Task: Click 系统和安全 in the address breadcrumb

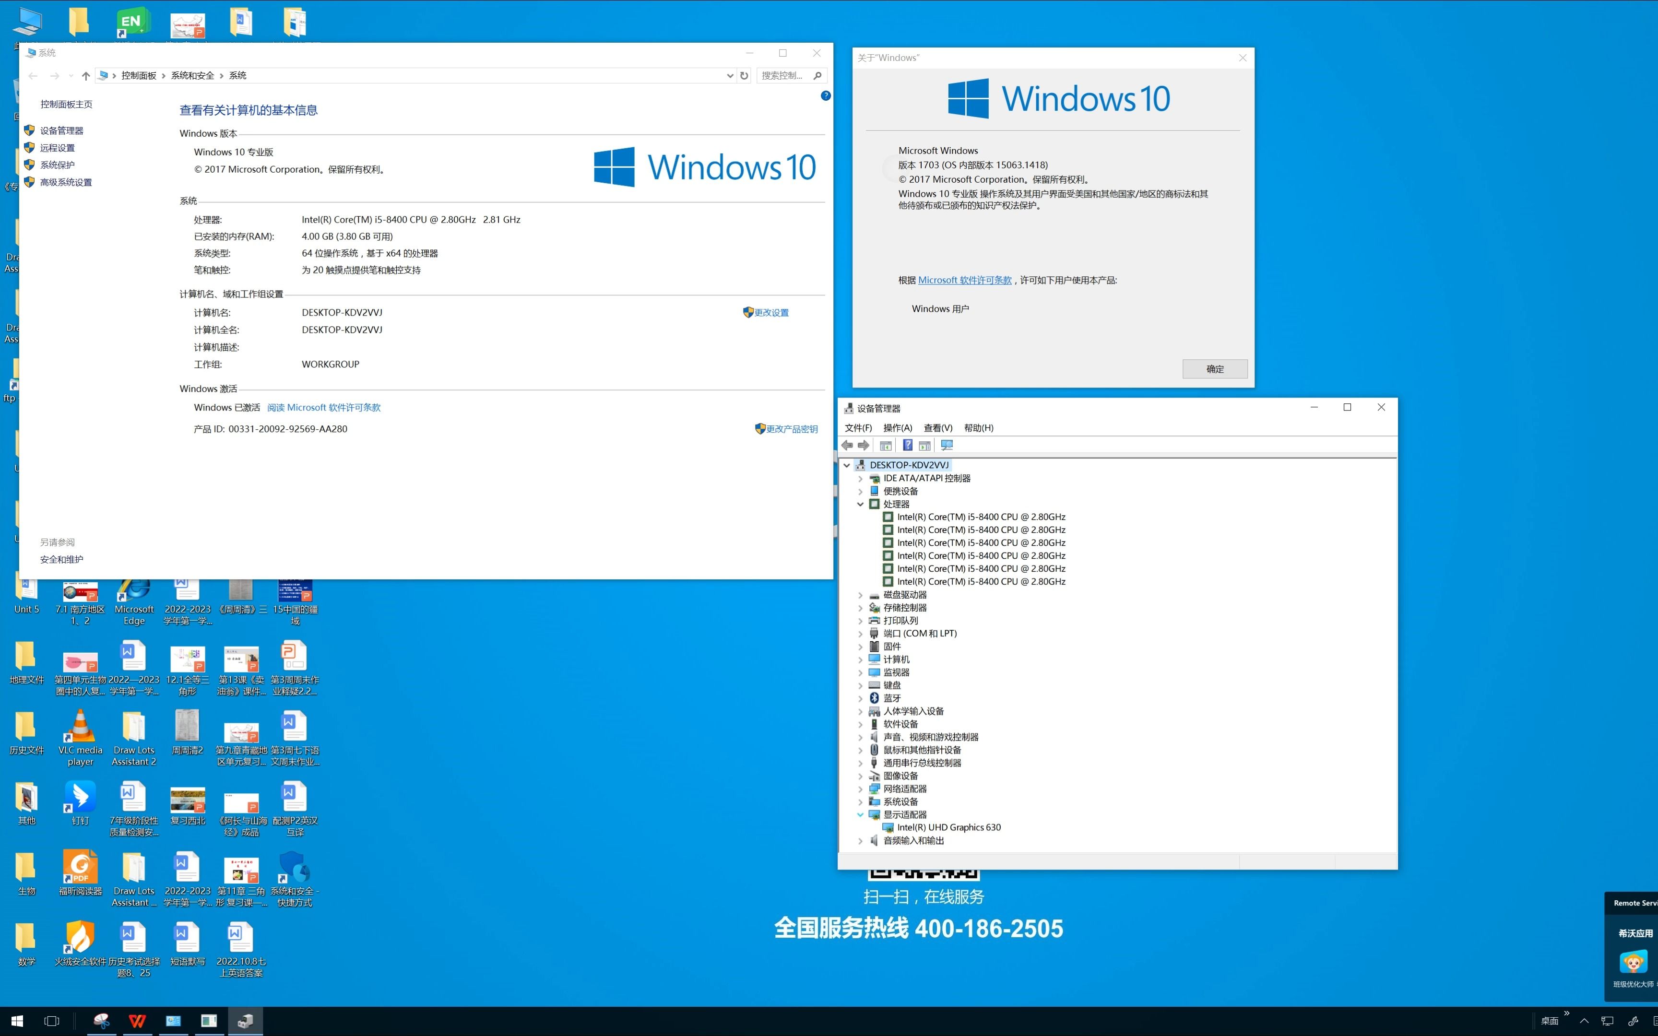Action: [x=192, y=75]
